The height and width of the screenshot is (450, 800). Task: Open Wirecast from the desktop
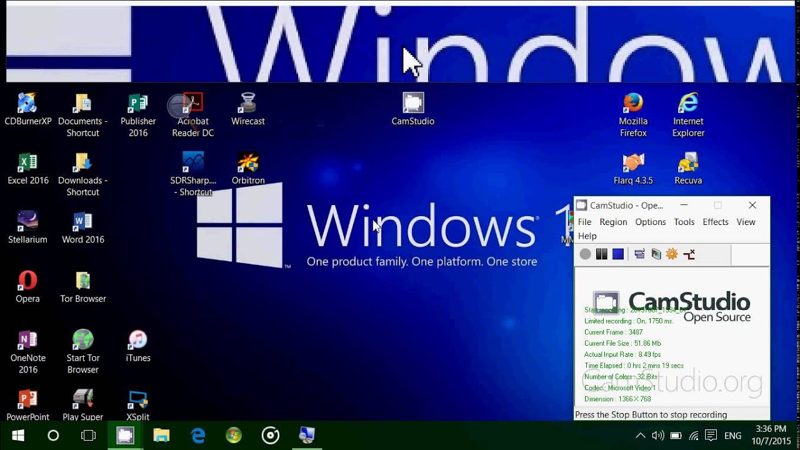pyautogui.click(x=247, y=103)
